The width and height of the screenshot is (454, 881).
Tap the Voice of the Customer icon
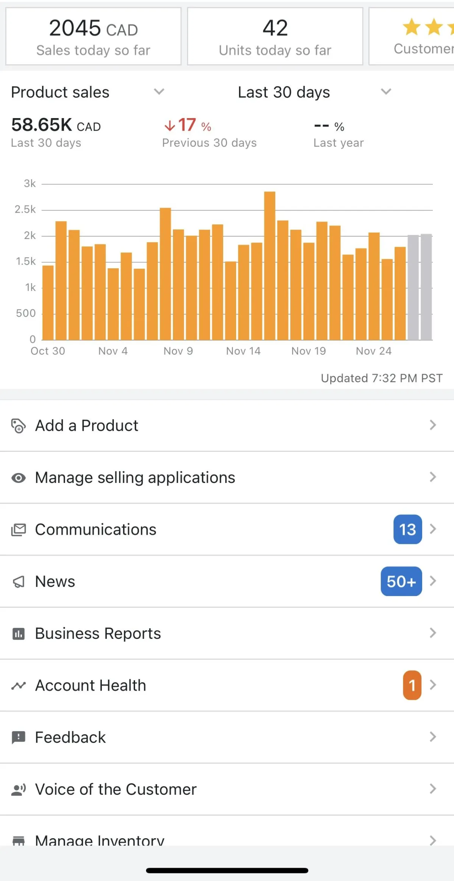18,789
